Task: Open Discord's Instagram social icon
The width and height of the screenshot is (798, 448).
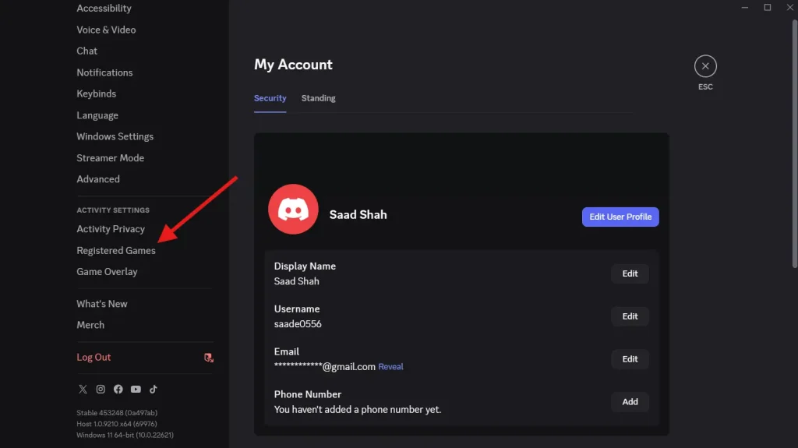Action: (x=101, y=389)
